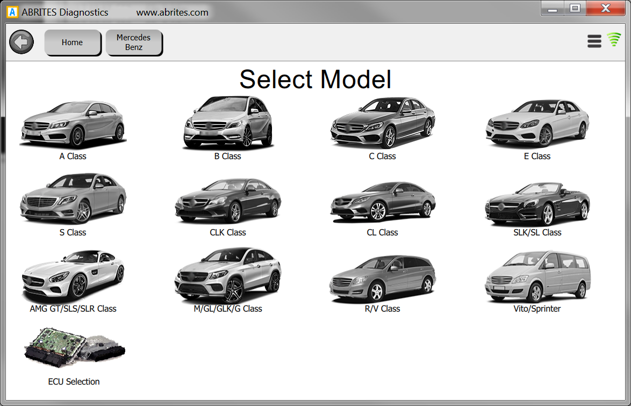
Task: Click the 'R/V Class' label
Action: (x=382, y=309)
